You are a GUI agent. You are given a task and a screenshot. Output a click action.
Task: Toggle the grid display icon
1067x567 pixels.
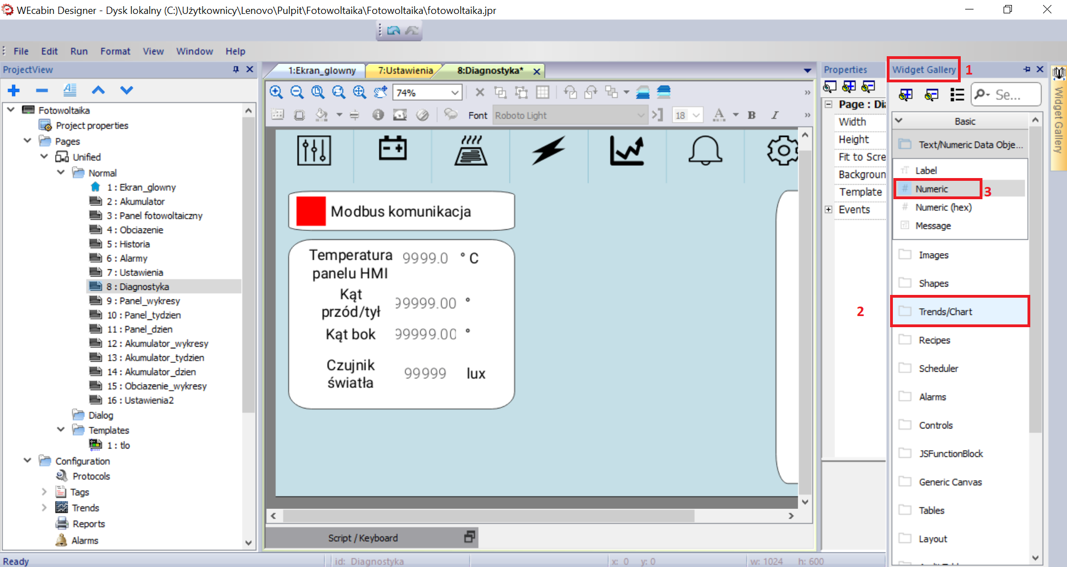point(542,92)
